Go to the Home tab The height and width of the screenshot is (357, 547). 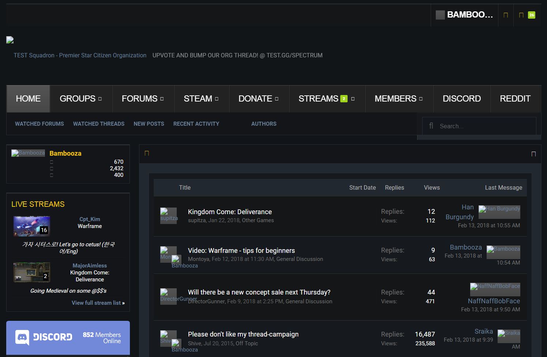(x=28, y=99)
